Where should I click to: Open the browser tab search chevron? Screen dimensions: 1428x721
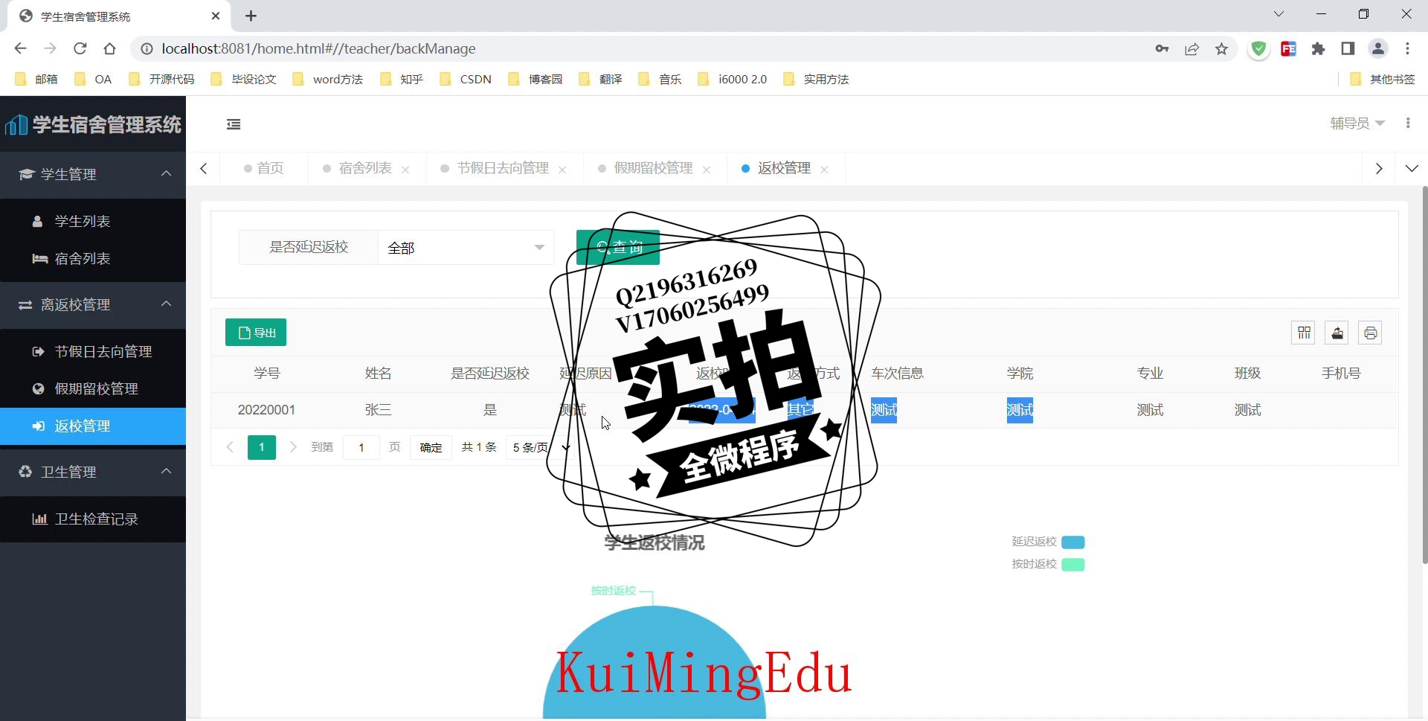click(1279, 14)
